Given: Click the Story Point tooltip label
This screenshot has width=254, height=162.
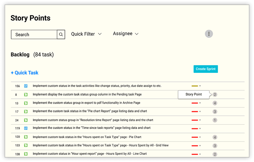Looking at the screenshot, I should (x=194, y=94).
